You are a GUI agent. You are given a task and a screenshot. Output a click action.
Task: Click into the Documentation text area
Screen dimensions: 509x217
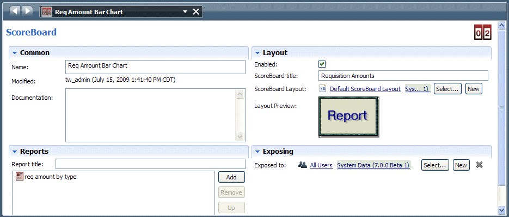(x=151, y=115)
